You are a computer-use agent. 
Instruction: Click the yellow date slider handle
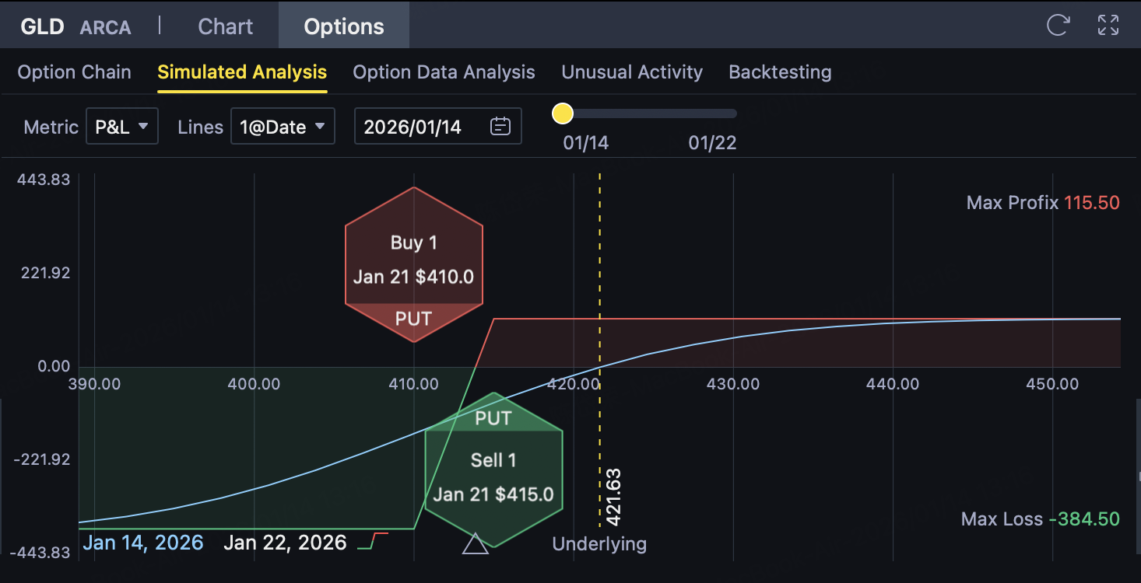[562, 114]
